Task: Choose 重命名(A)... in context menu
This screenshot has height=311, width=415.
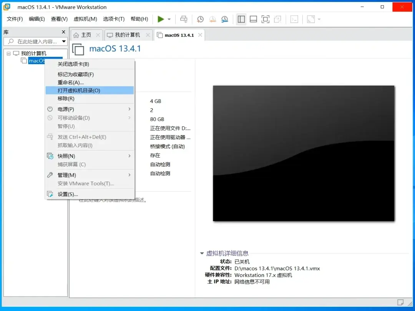Action: [90, 83]
